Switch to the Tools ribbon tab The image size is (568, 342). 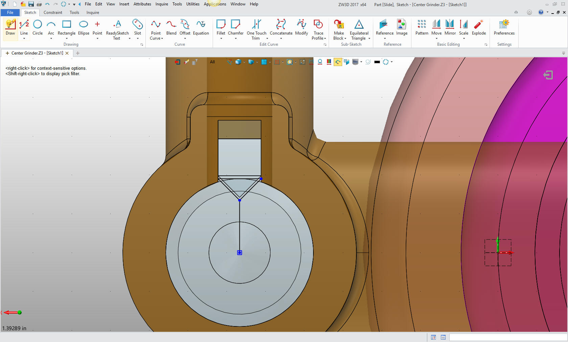coord(74,13)
